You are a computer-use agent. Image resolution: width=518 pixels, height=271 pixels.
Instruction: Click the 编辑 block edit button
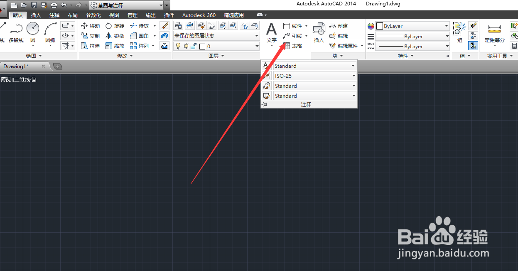(x=338, y=36)
